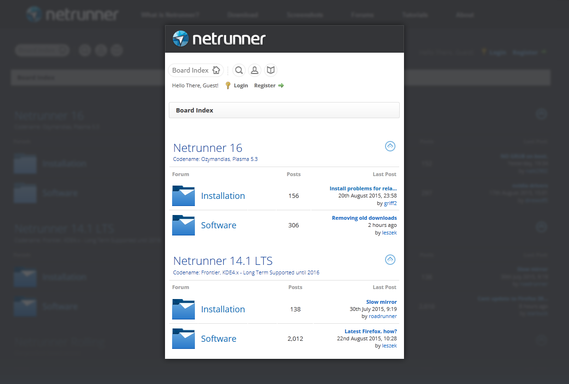Click the '30th July 2015, 9:19' date
Image resolution: width=569 pixels, height=384 pixels.
[x=373, y=309]
